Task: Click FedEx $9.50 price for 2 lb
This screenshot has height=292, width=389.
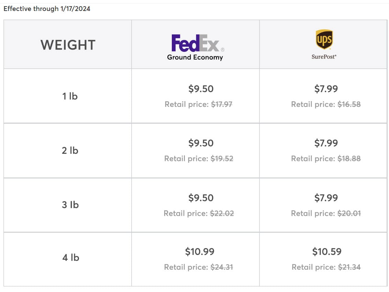Action: click(x=201, y=143)
